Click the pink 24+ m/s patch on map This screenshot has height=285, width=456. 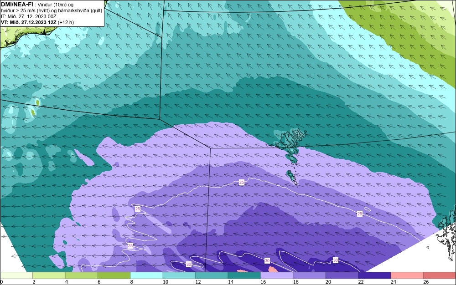273,269
